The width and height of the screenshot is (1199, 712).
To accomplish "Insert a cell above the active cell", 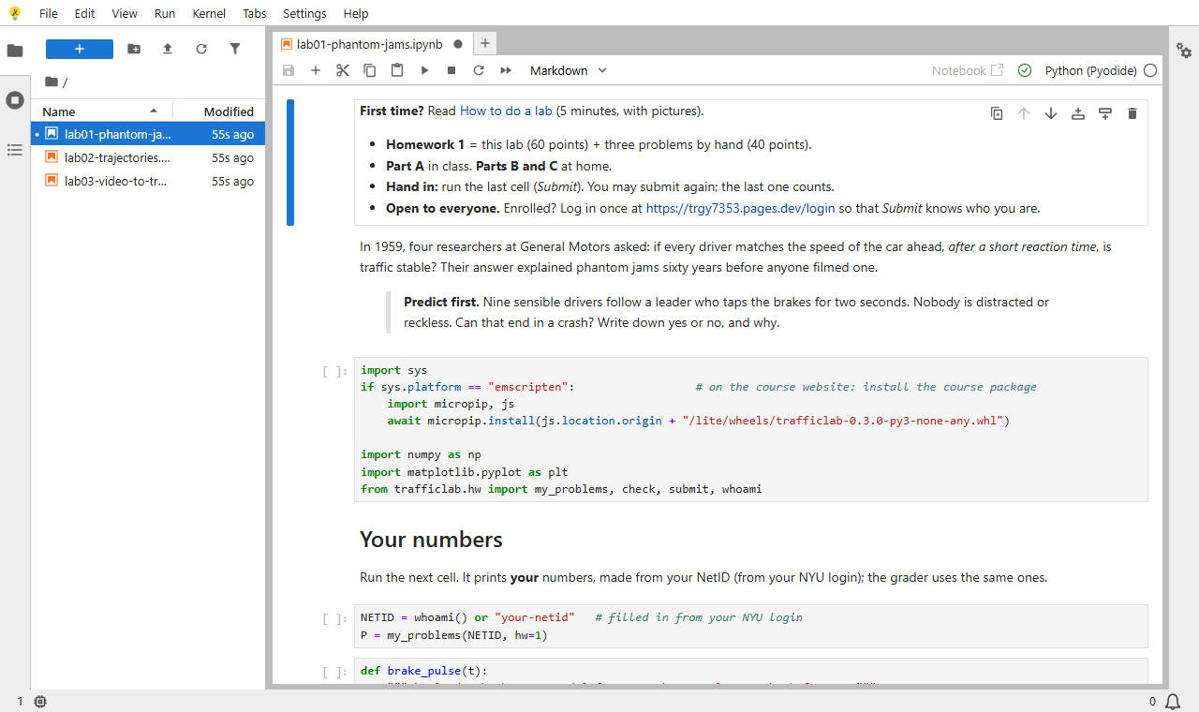I will click(x=1078, y=113).
